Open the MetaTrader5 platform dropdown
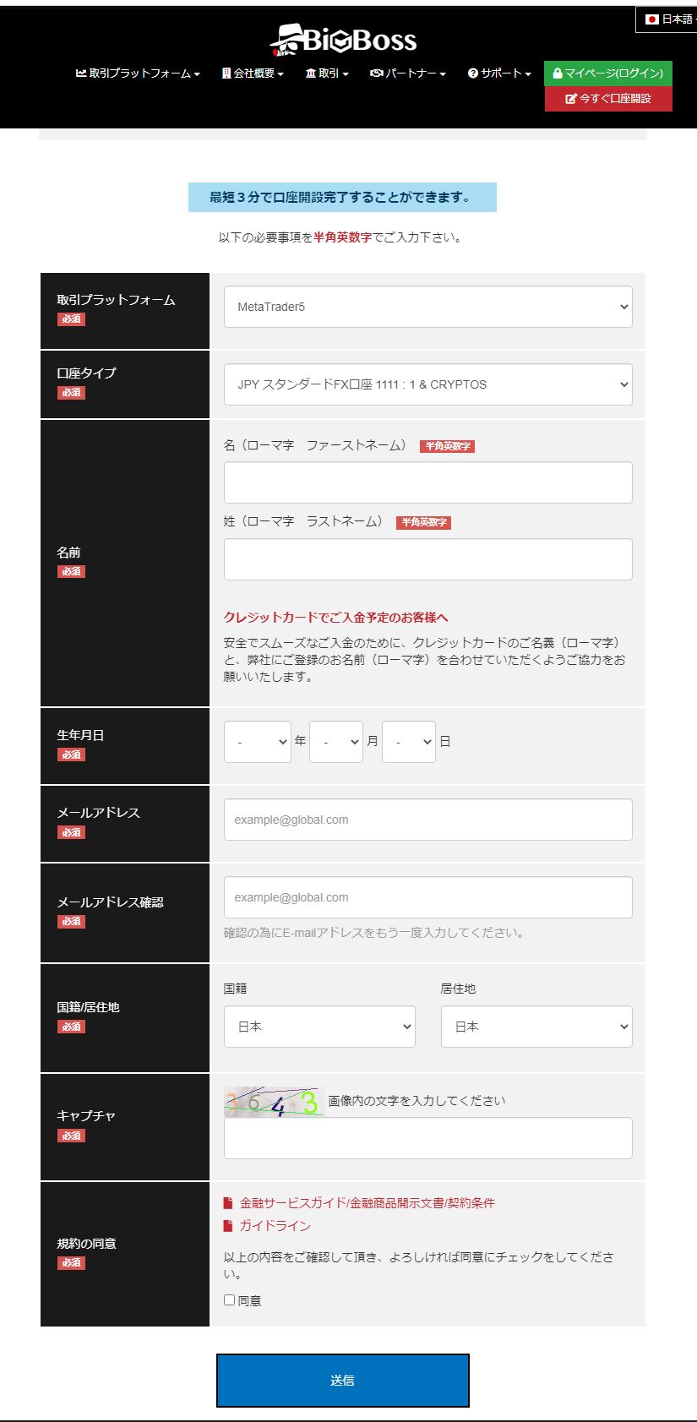Screen dimensions: 697x1422 click(x=428, y=307)
